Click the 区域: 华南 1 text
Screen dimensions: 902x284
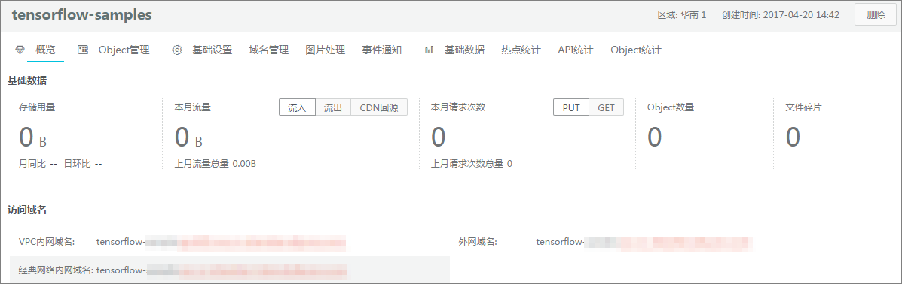click(682, 15)
